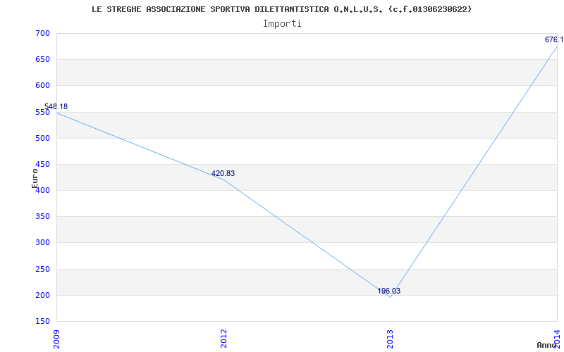Click the 200 y-axis value
This screenshot has height=352, width=564.
[x=42, y=295]
